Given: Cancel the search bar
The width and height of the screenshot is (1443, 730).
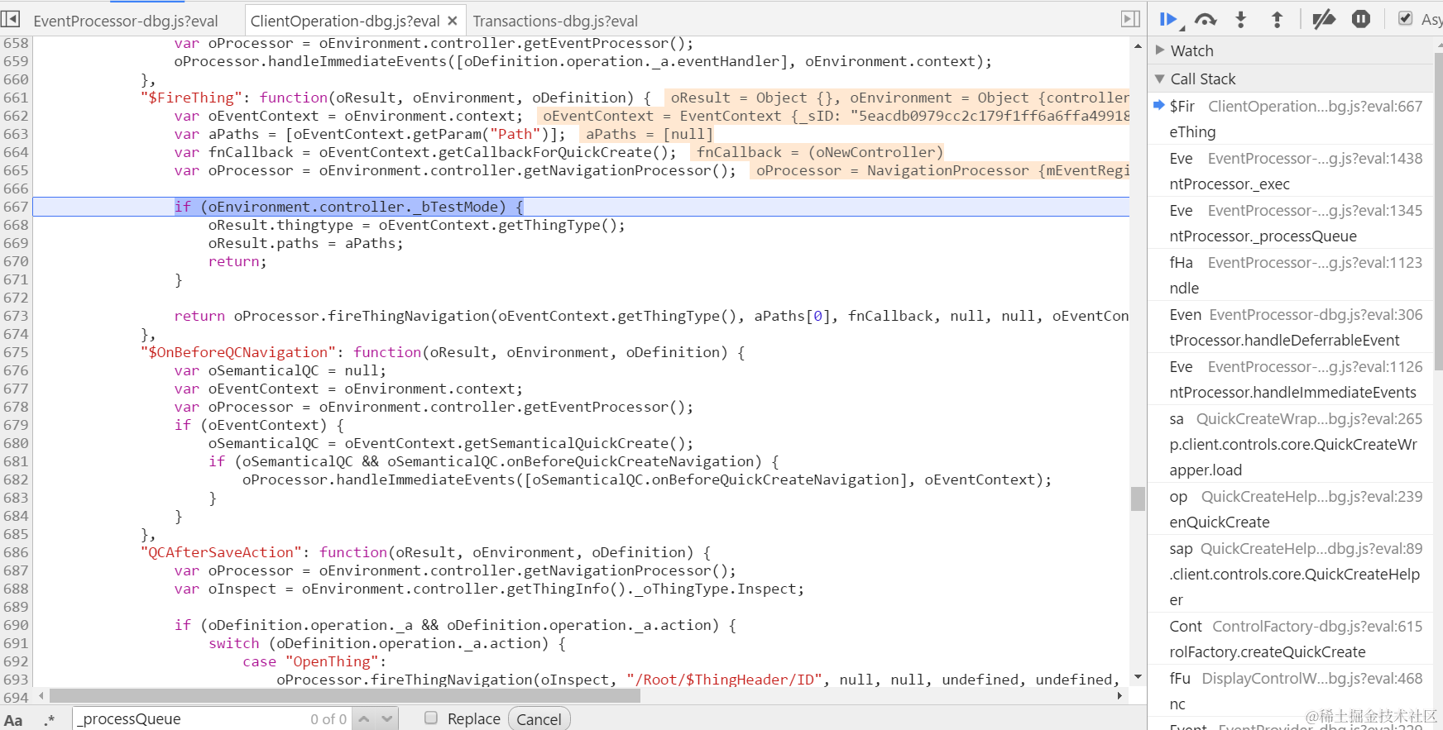Looking at the screenshot, I should pyautogui.click(x=539, y=719).
